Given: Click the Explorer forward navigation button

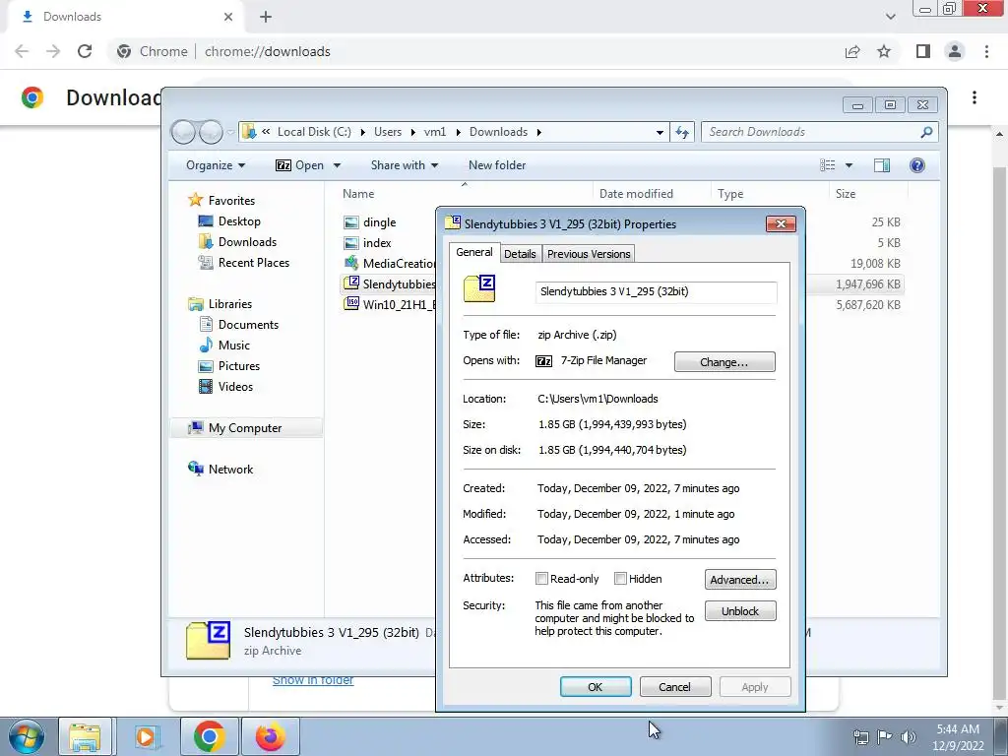Looking at the screenshot, I should 211,132.
